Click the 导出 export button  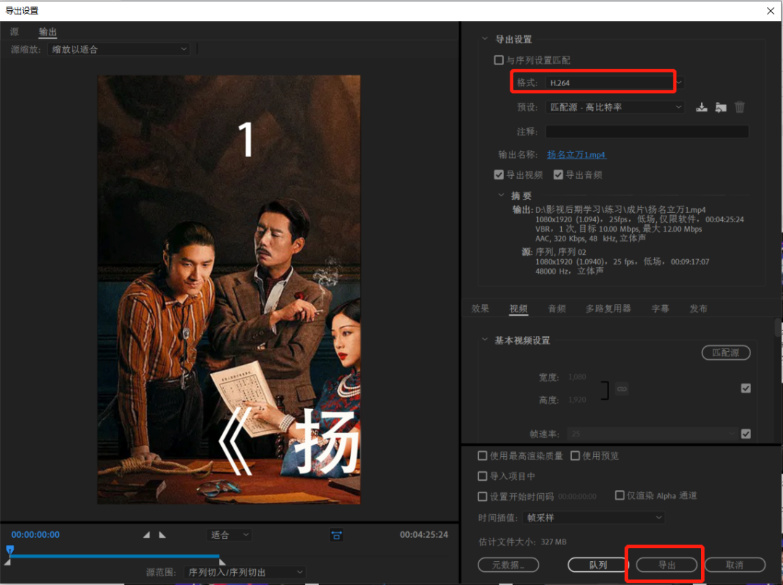click(666, 565)
